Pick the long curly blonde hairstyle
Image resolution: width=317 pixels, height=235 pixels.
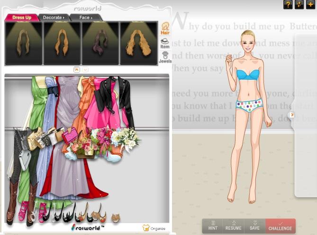coord(138,43)
